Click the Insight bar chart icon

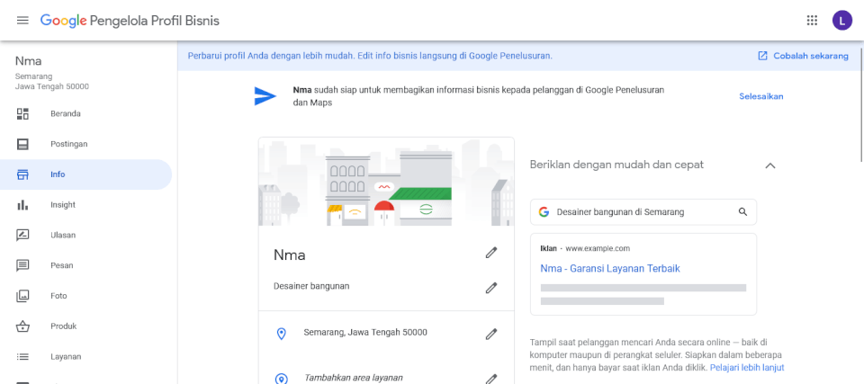22,205
